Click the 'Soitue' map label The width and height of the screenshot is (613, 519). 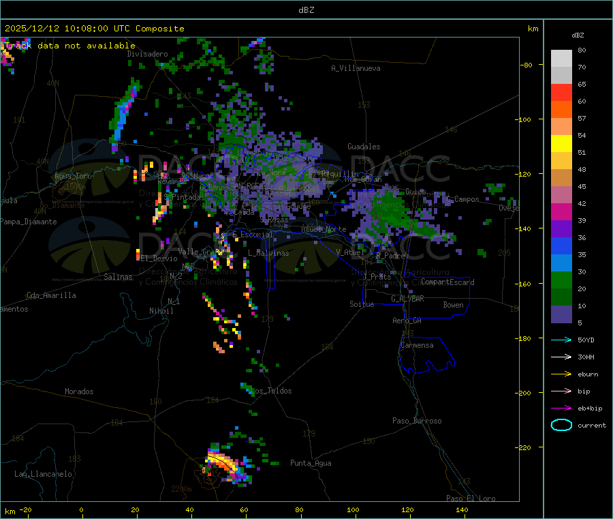coord(362,304)
